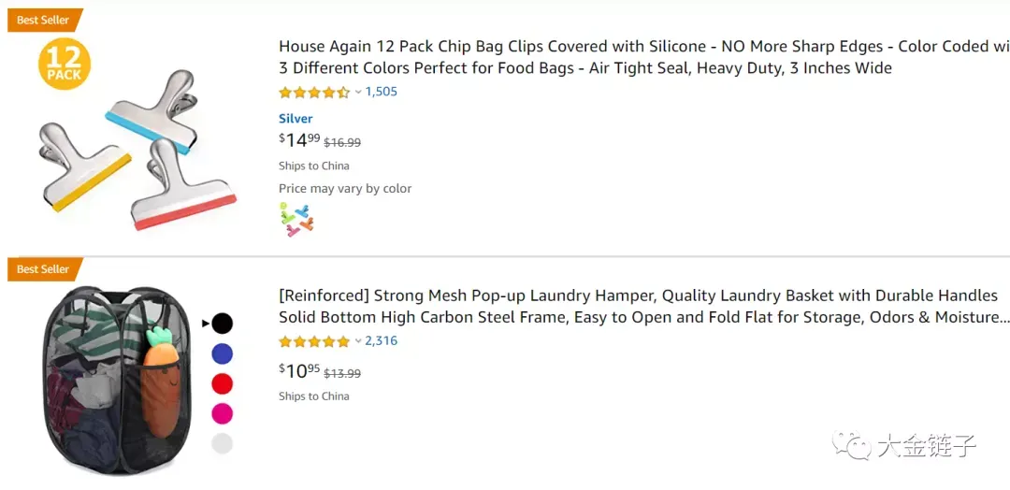The image size is (1010, 490).
Task: Click the WeChat watermark logo
Action: coord(848,445)
